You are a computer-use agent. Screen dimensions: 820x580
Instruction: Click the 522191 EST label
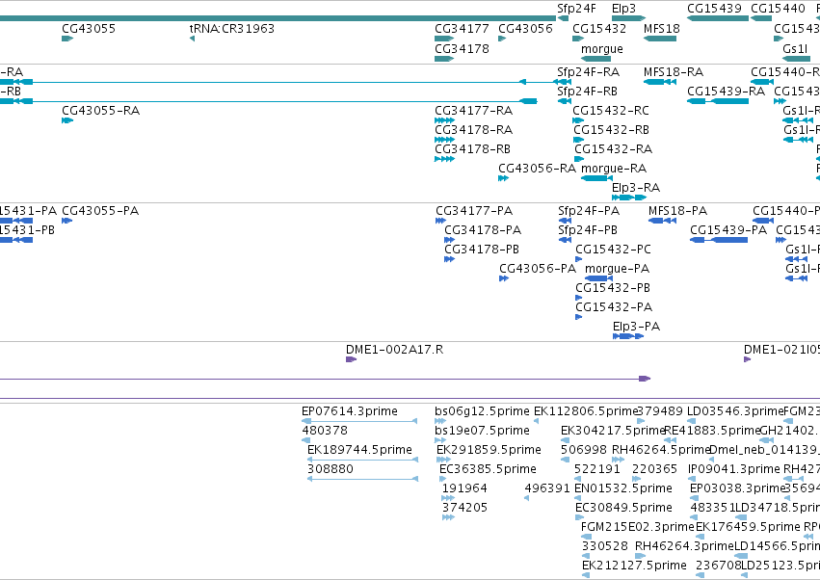tap(597, 469)
